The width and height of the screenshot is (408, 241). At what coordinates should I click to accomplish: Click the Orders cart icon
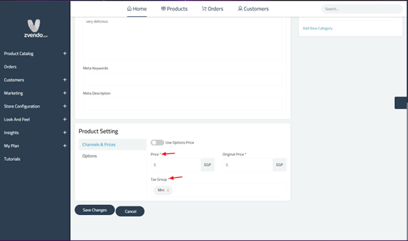click(x=204, y=8)
